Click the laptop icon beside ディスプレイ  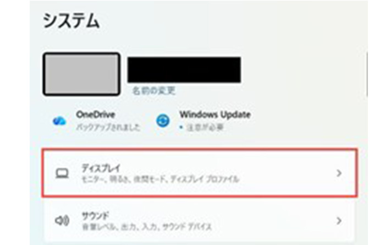[x=62, y=173]
